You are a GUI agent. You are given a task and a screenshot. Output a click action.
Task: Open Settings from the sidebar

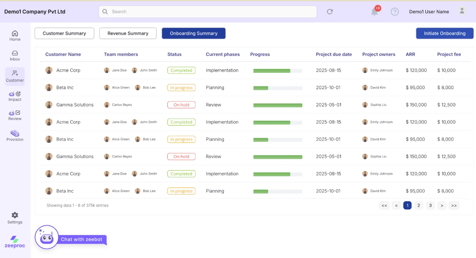click(15, 218)
